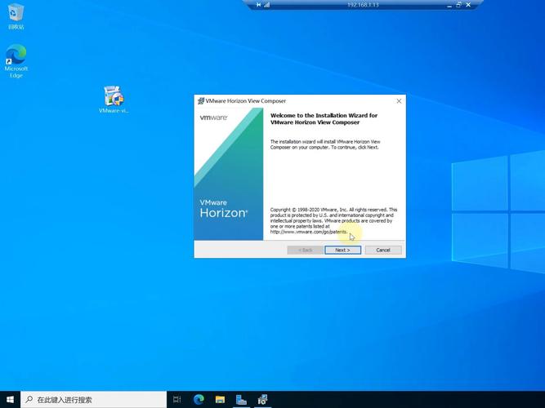
Task: Click signal strength icon on connection bar
Action: [267, 5]
